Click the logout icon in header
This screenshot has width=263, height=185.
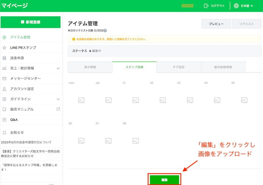point(206,6)
